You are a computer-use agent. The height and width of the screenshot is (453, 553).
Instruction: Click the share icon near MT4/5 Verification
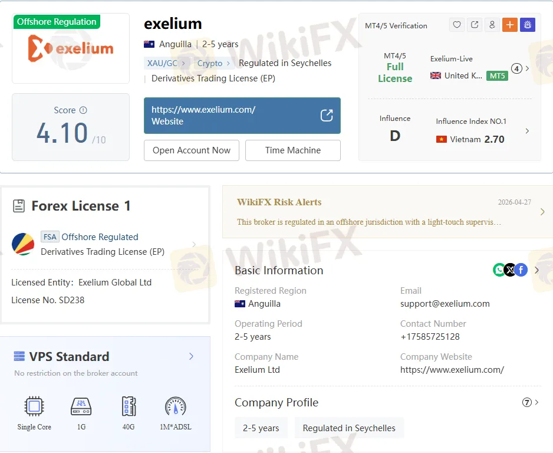tap(475, 25)
